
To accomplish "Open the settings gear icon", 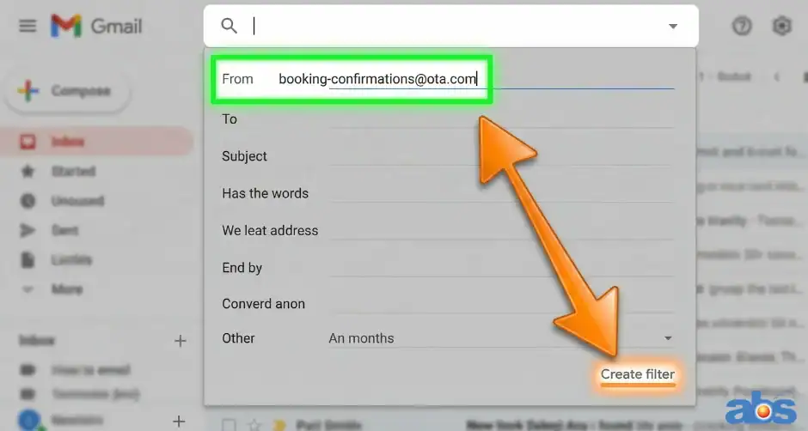I will coord(781,26).
